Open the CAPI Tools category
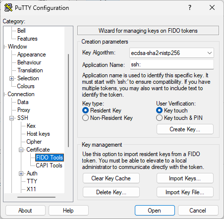The image size is (224, 219). point(49,165)
